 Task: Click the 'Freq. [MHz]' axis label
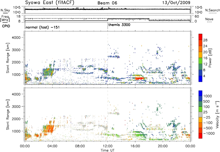click(x=5, y=19)
